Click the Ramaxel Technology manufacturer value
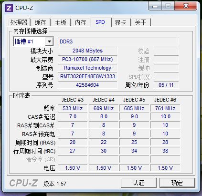 point(87,68)
